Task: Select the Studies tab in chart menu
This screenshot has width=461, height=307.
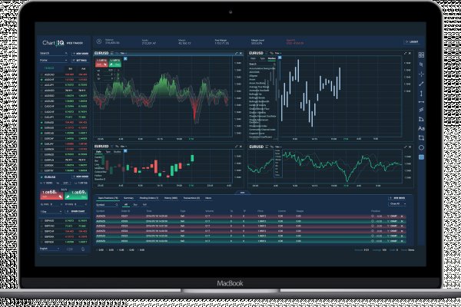Action: coord(272,58)
